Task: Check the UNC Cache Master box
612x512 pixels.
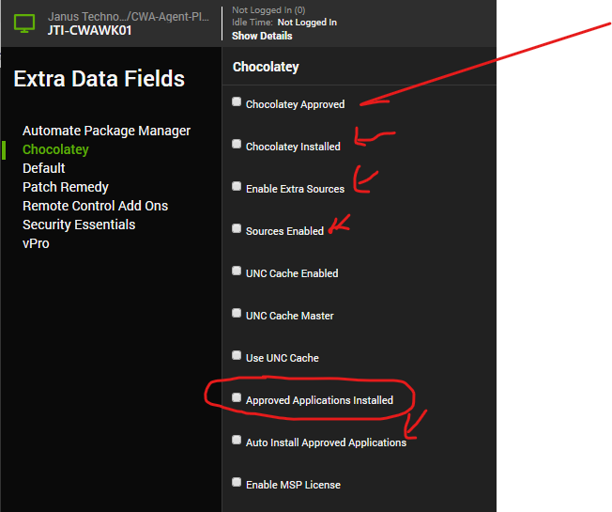Action: point(237,313)
